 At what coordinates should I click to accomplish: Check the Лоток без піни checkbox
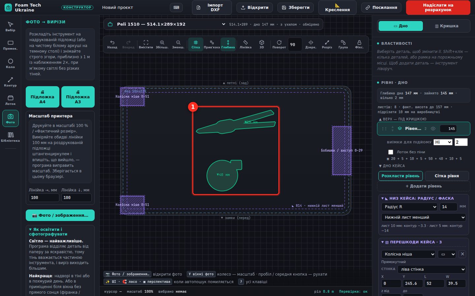point(391,152)
